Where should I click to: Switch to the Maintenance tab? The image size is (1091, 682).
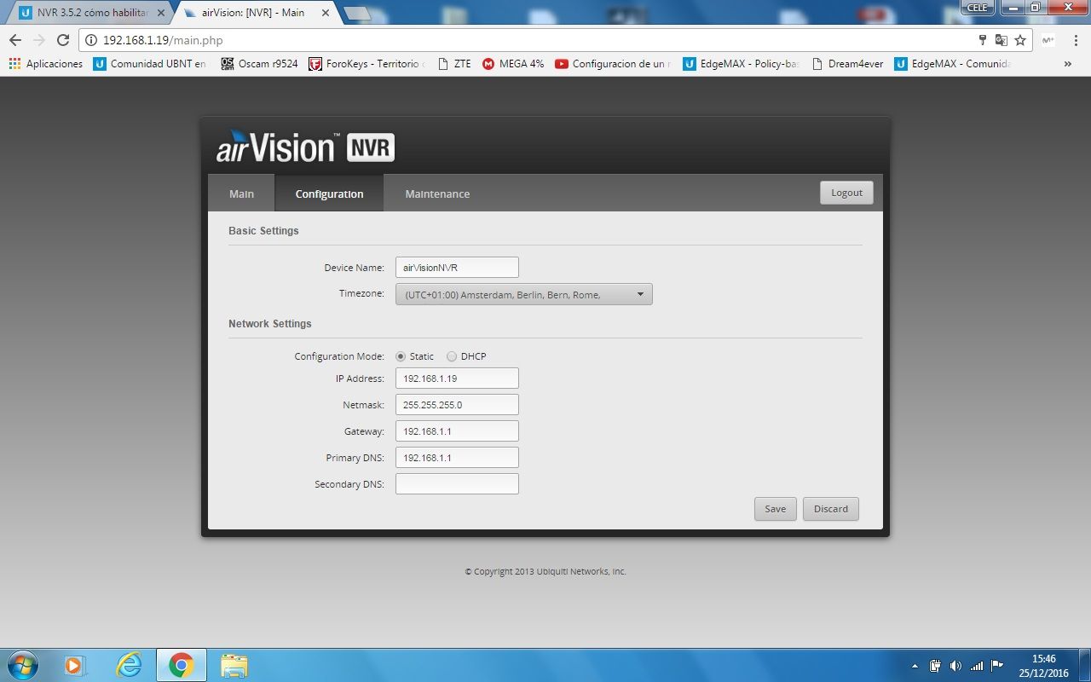437,194
